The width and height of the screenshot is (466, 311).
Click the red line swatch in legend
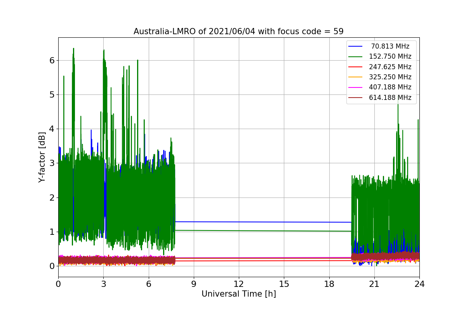click(x=356, y=67)
